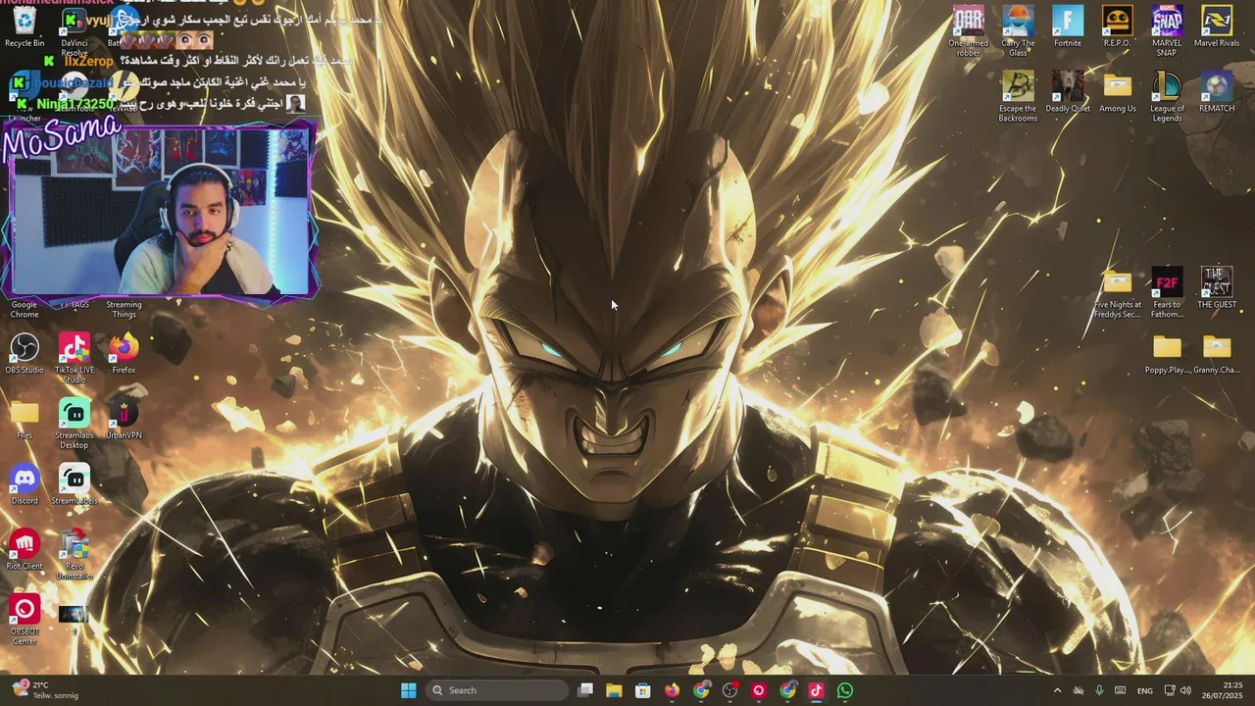Open Discord from the desktop

coord(25,485)
